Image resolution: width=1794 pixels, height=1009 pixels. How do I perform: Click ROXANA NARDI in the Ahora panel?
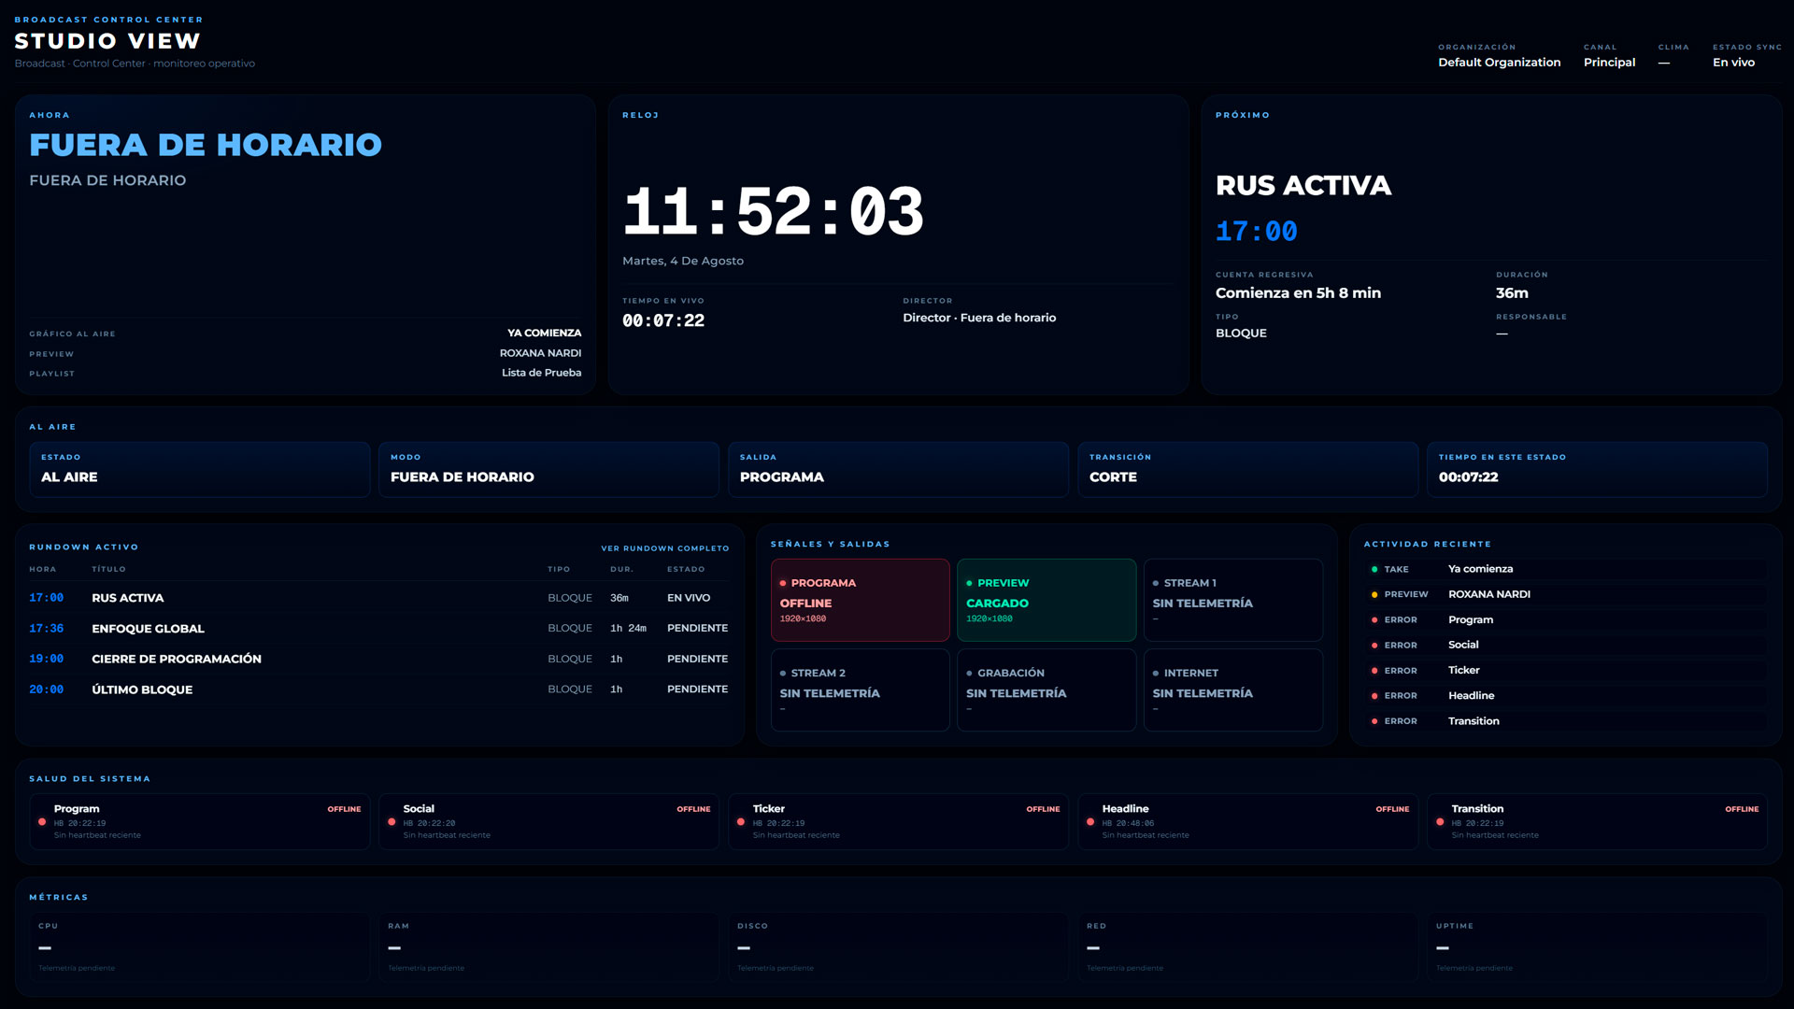tap(540, 353)
